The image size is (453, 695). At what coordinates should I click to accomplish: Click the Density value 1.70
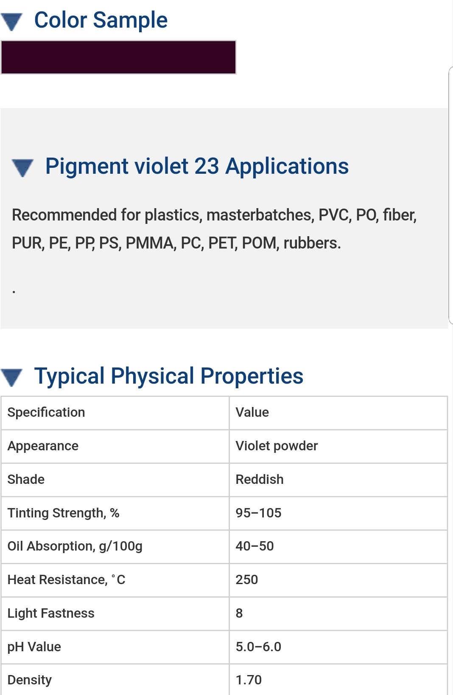tap(249, 680)
